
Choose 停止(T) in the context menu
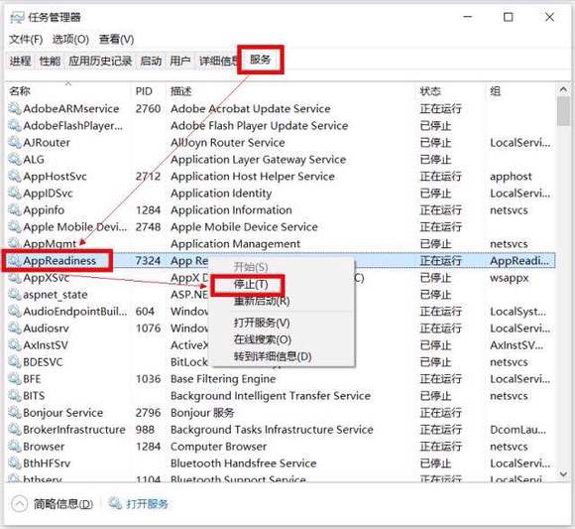tap(251, 284)
